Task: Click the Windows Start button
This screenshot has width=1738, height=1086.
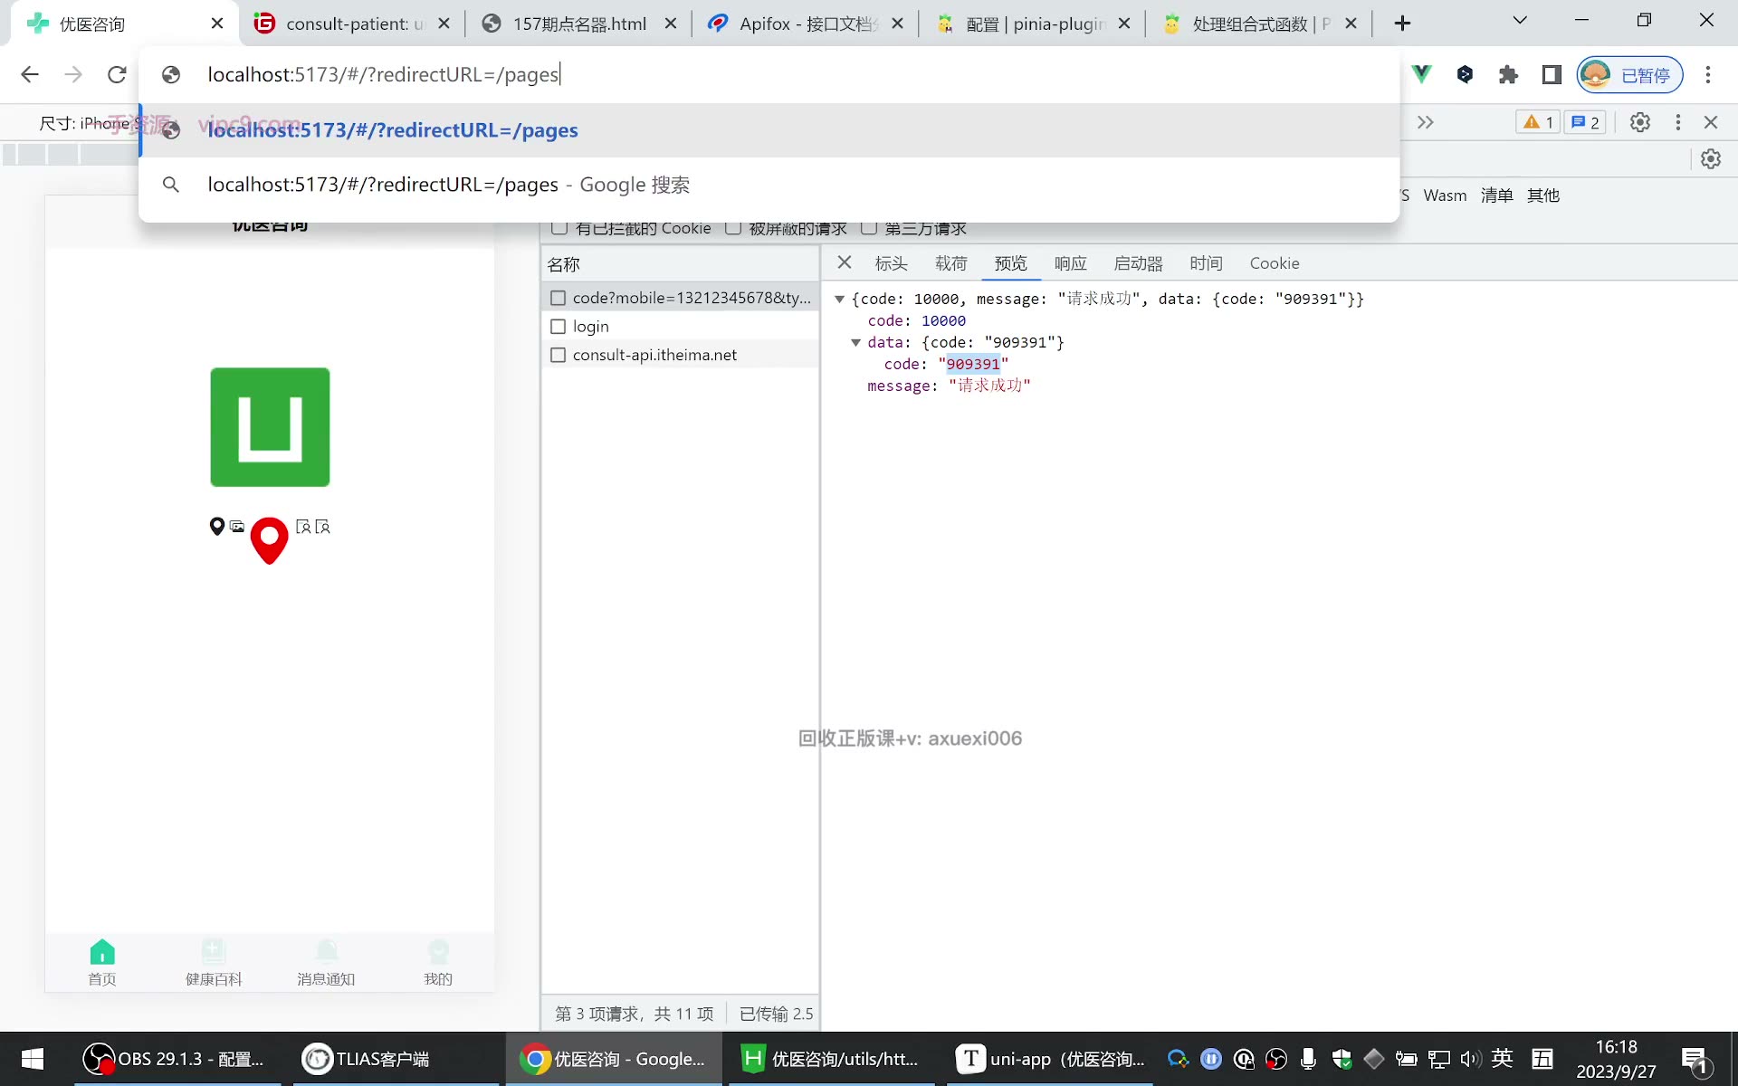Action: 33,1059
